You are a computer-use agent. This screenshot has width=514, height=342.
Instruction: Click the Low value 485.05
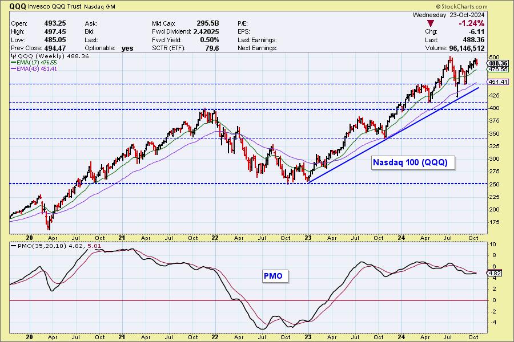(55, 40)
